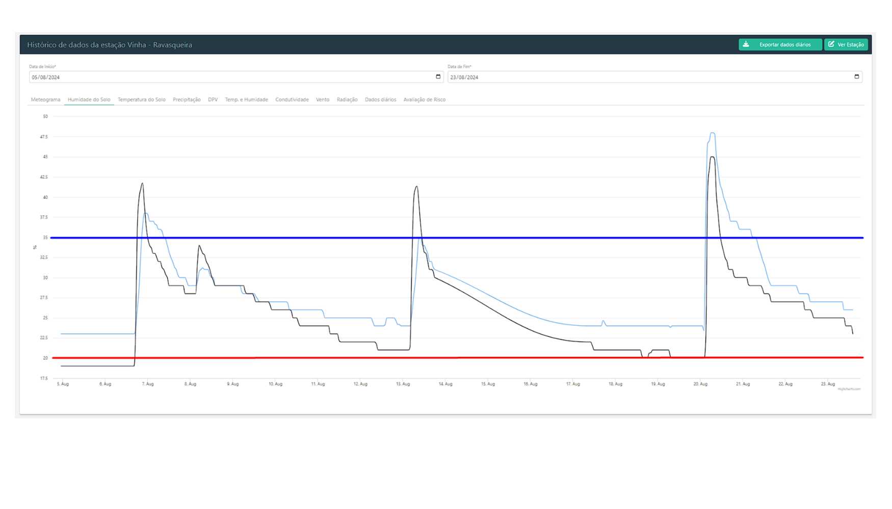Open the Temperatura do Solo tab

[141, 100]
